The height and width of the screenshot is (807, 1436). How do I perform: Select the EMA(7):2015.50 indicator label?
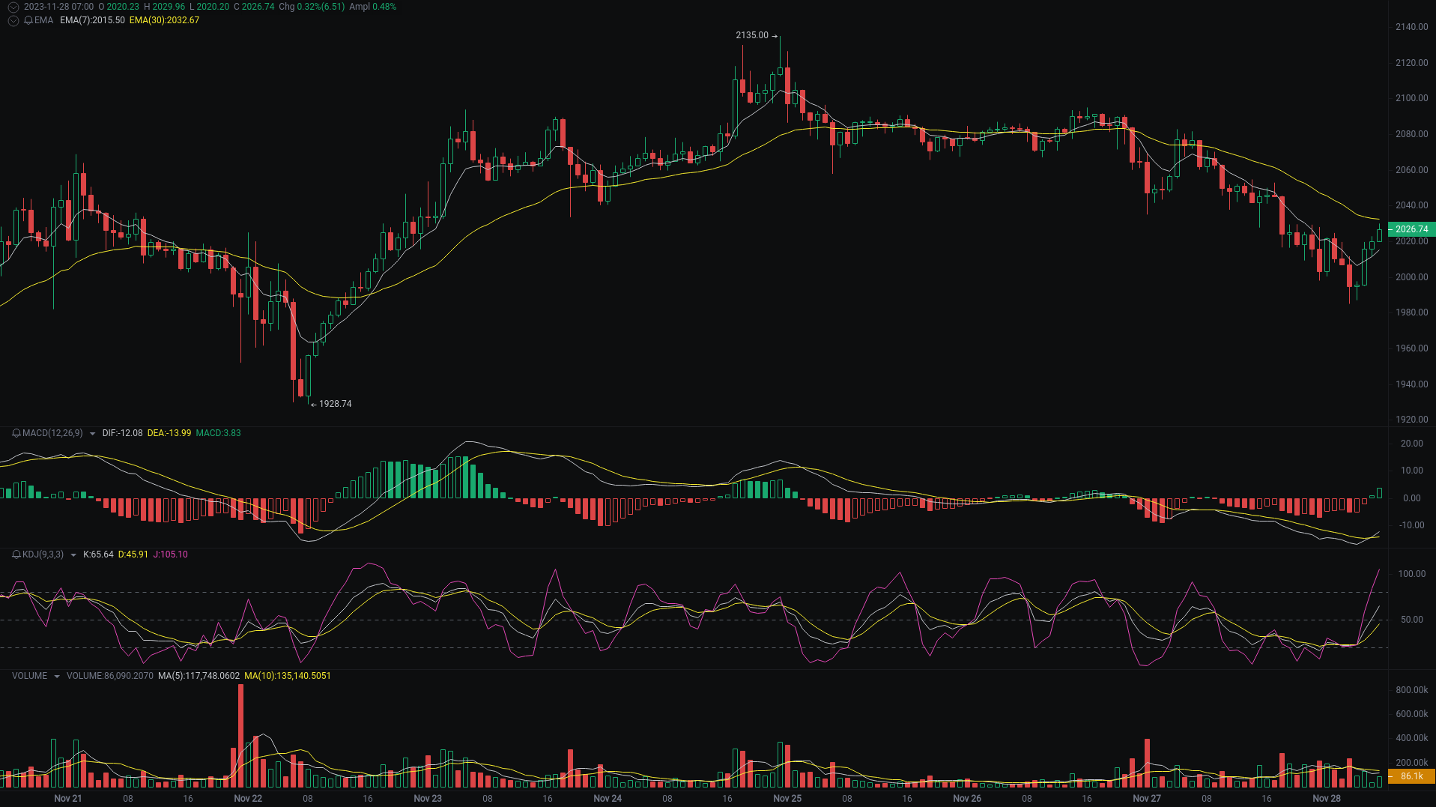tap(91, 21)
